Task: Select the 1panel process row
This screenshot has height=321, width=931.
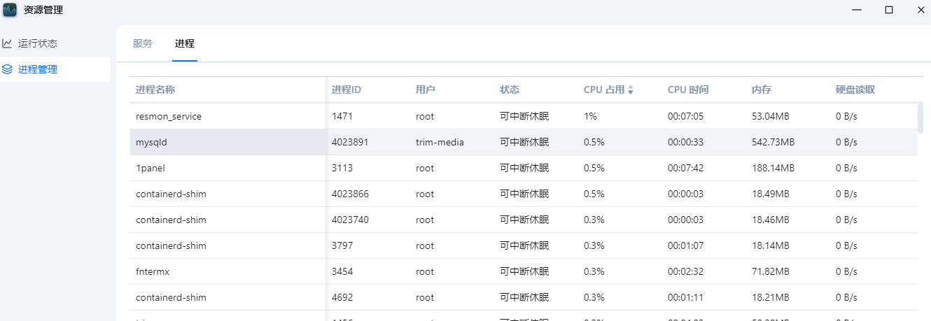Action: (150, 168)
